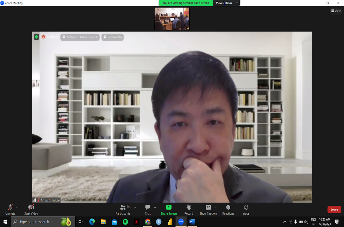Expand the View Options dropdown
Viewport: 344px width, 227px height.
(226, 3)
